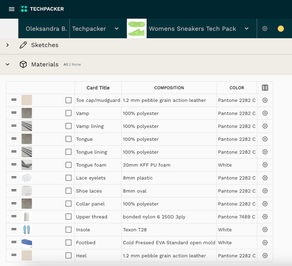The width and height of the screenshot is (292, 266).
Task: Open settings gear for Tongue foam row
Action: [265, 165]
